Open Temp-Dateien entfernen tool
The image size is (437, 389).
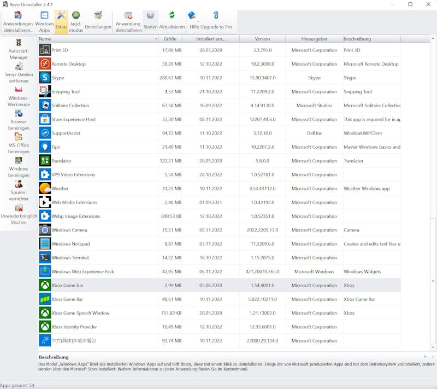pos(19,73)
